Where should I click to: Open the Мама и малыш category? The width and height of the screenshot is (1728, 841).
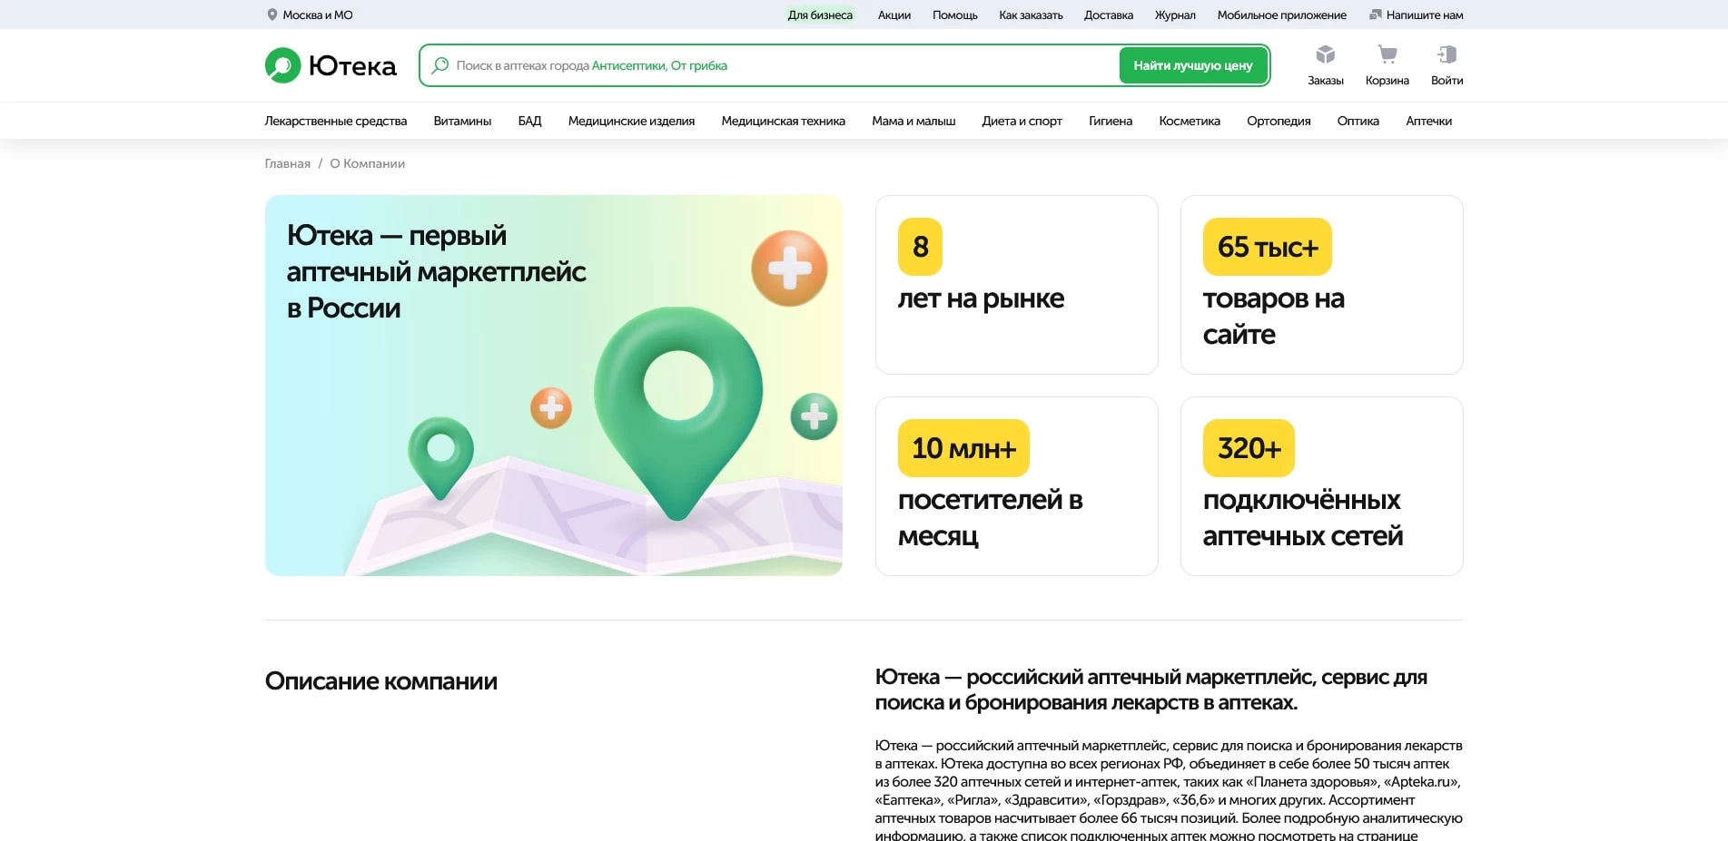click(x=913, y=120)
